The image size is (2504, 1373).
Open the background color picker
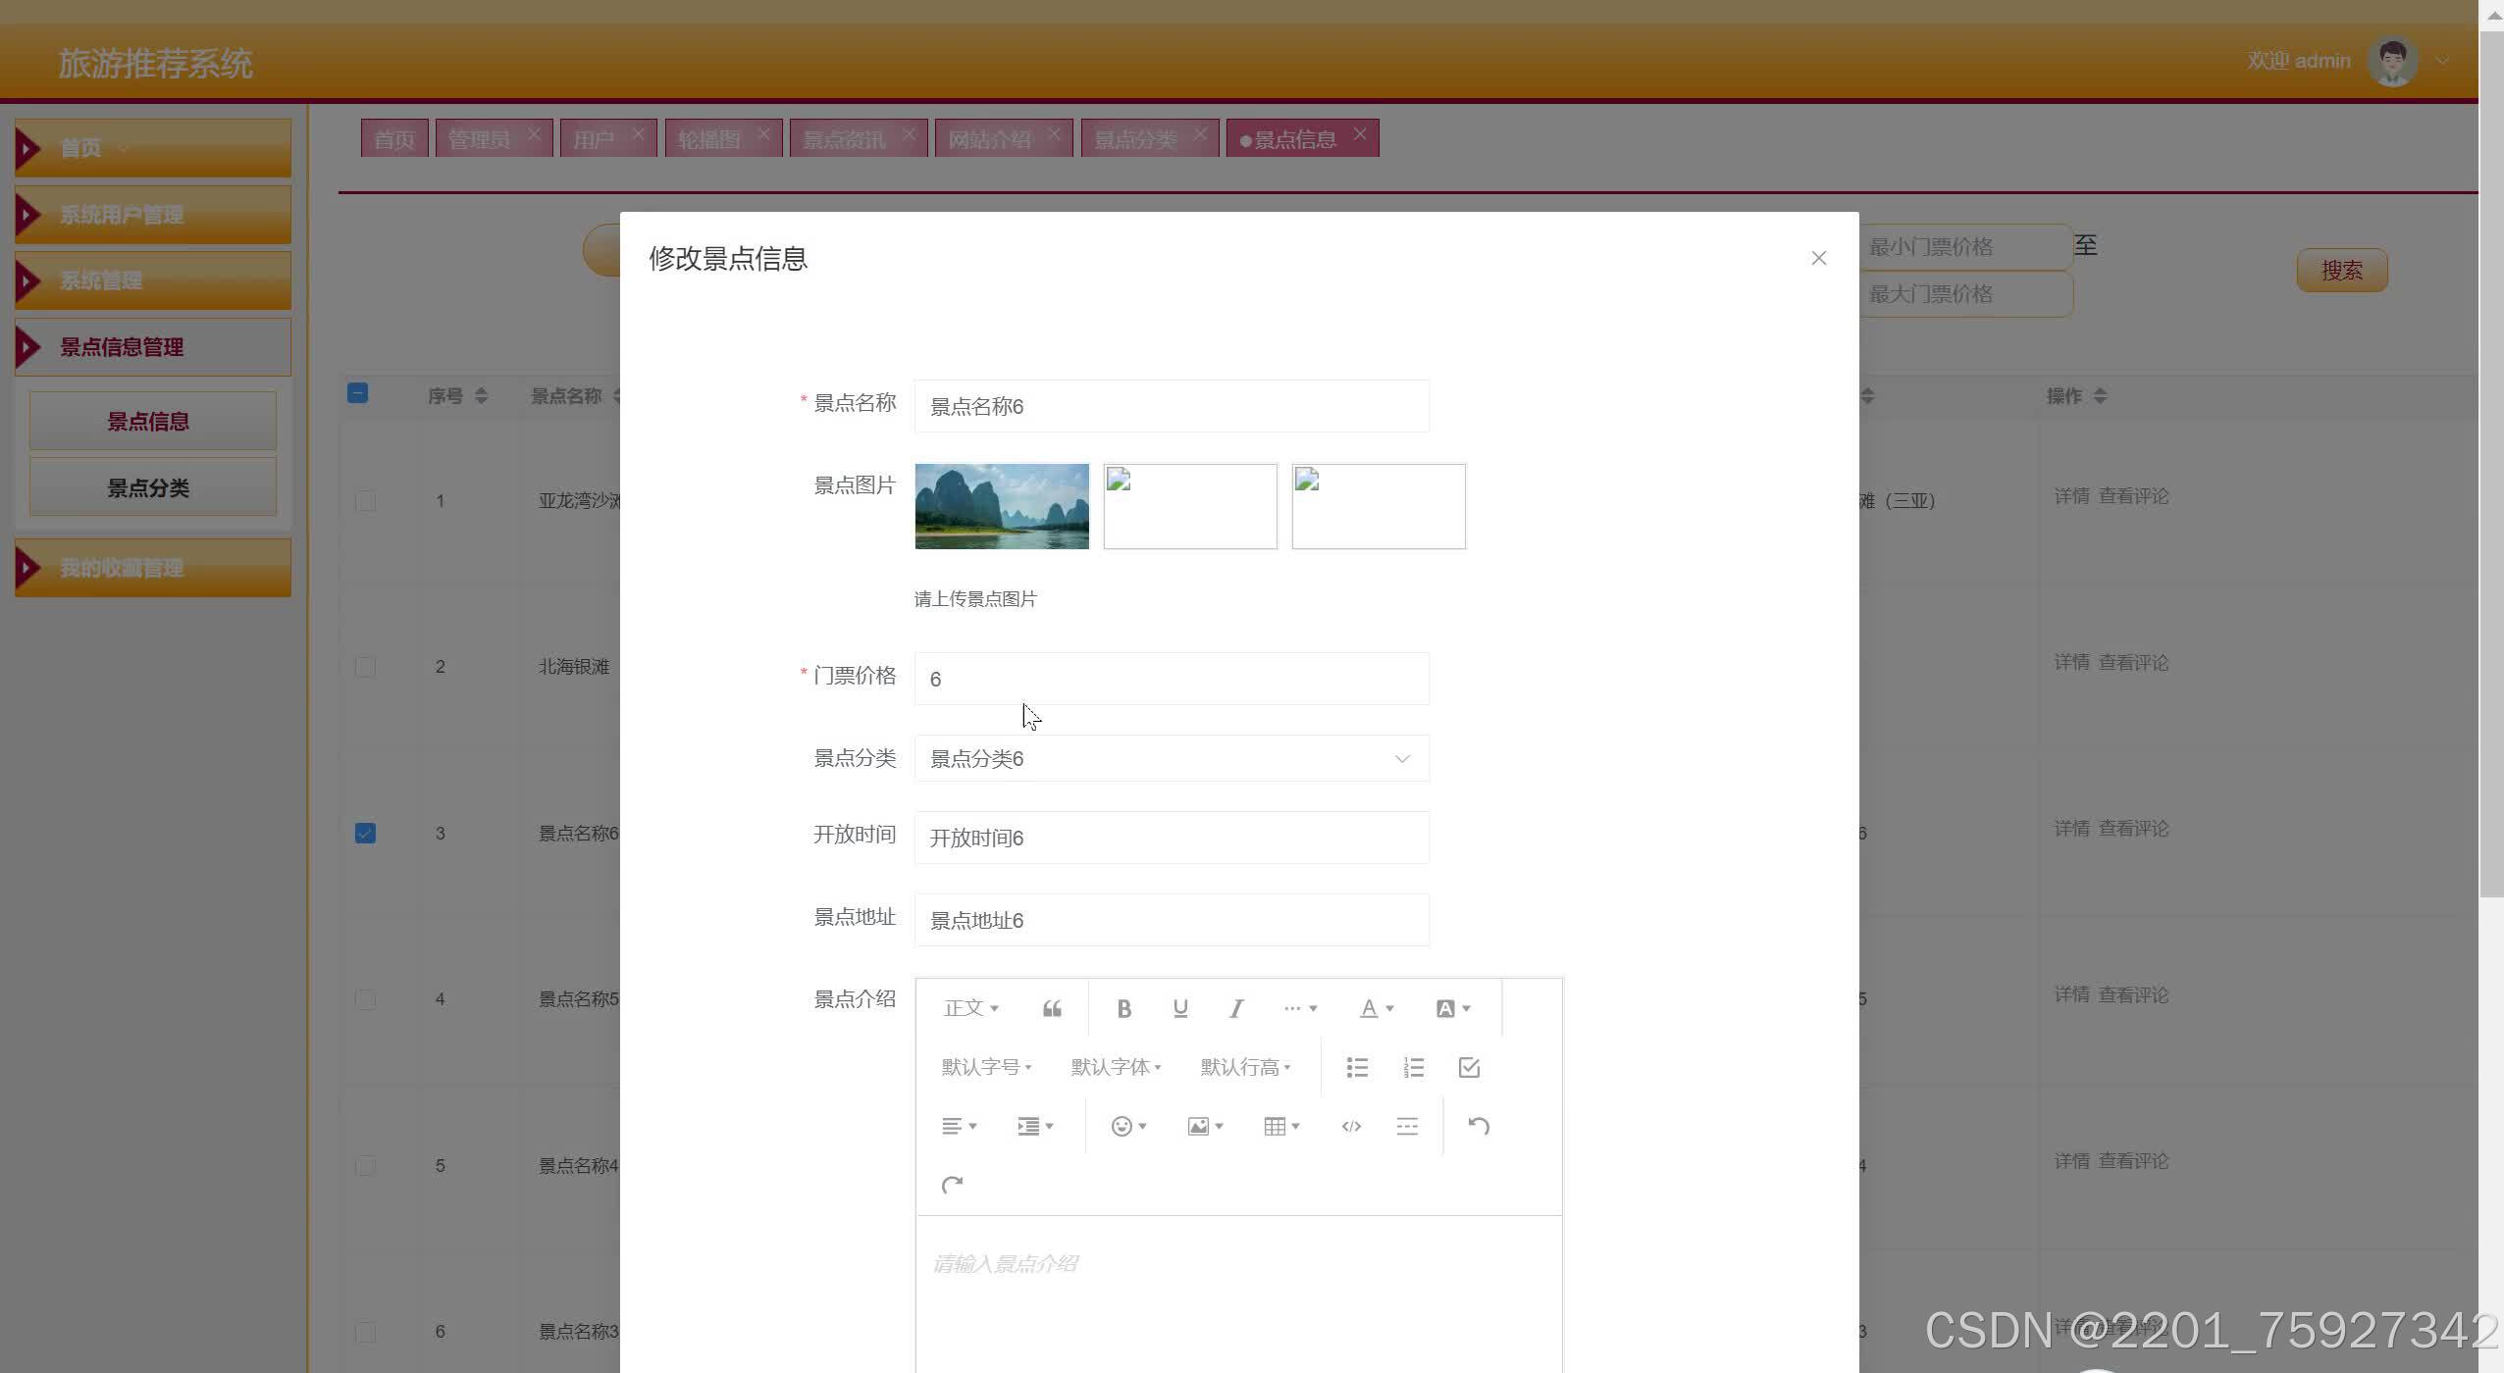[1453, 1008]
